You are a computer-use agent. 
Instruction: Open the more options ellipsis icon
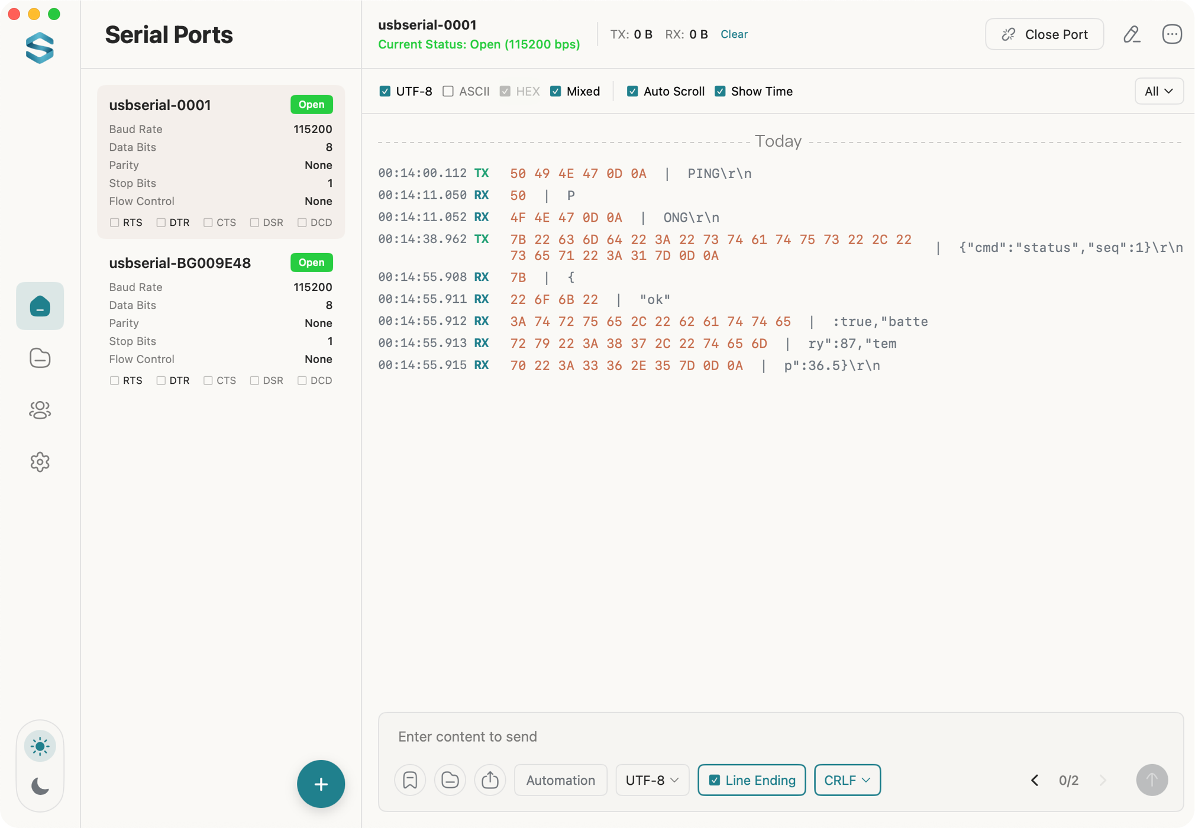click(1171, 34)
